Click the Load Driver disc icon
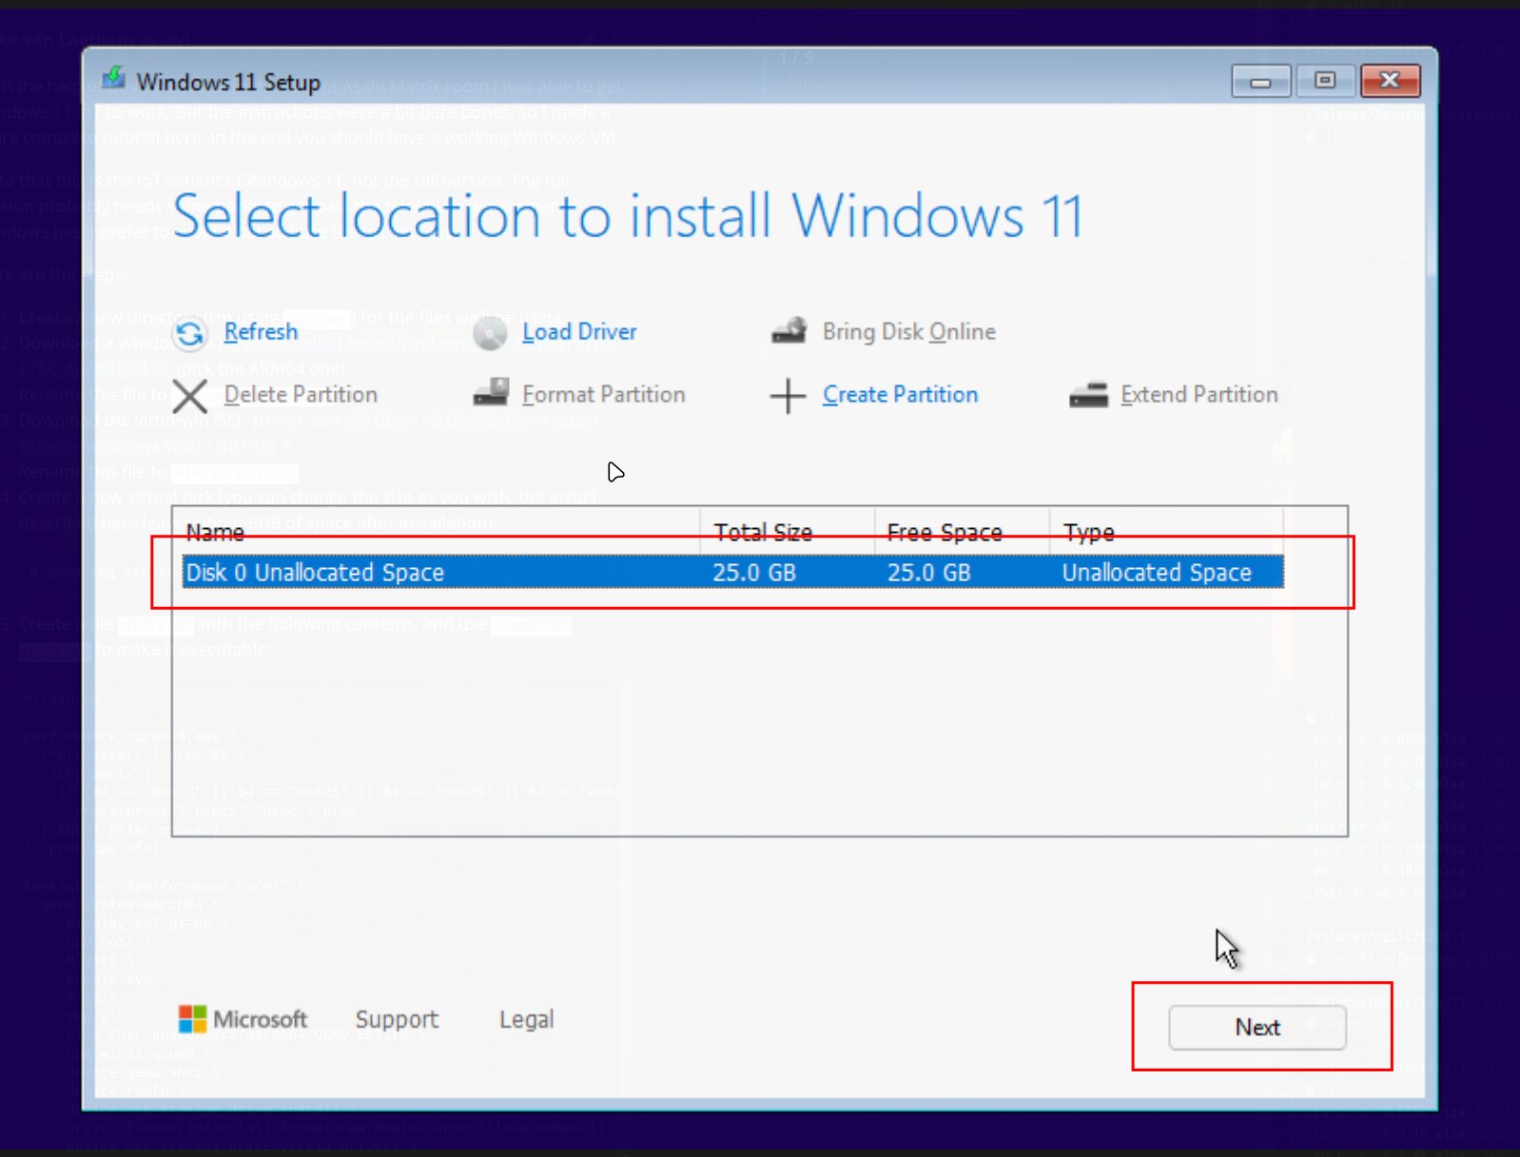 coord(490,333)
